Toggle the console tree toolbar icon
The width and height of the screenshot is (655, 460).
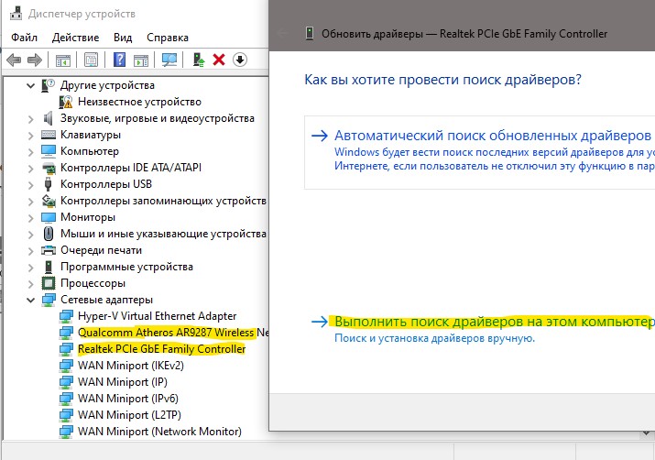click(x=63, y=60)
